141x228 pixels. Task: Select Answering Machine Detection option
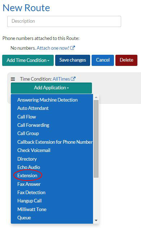click(48, 100)
